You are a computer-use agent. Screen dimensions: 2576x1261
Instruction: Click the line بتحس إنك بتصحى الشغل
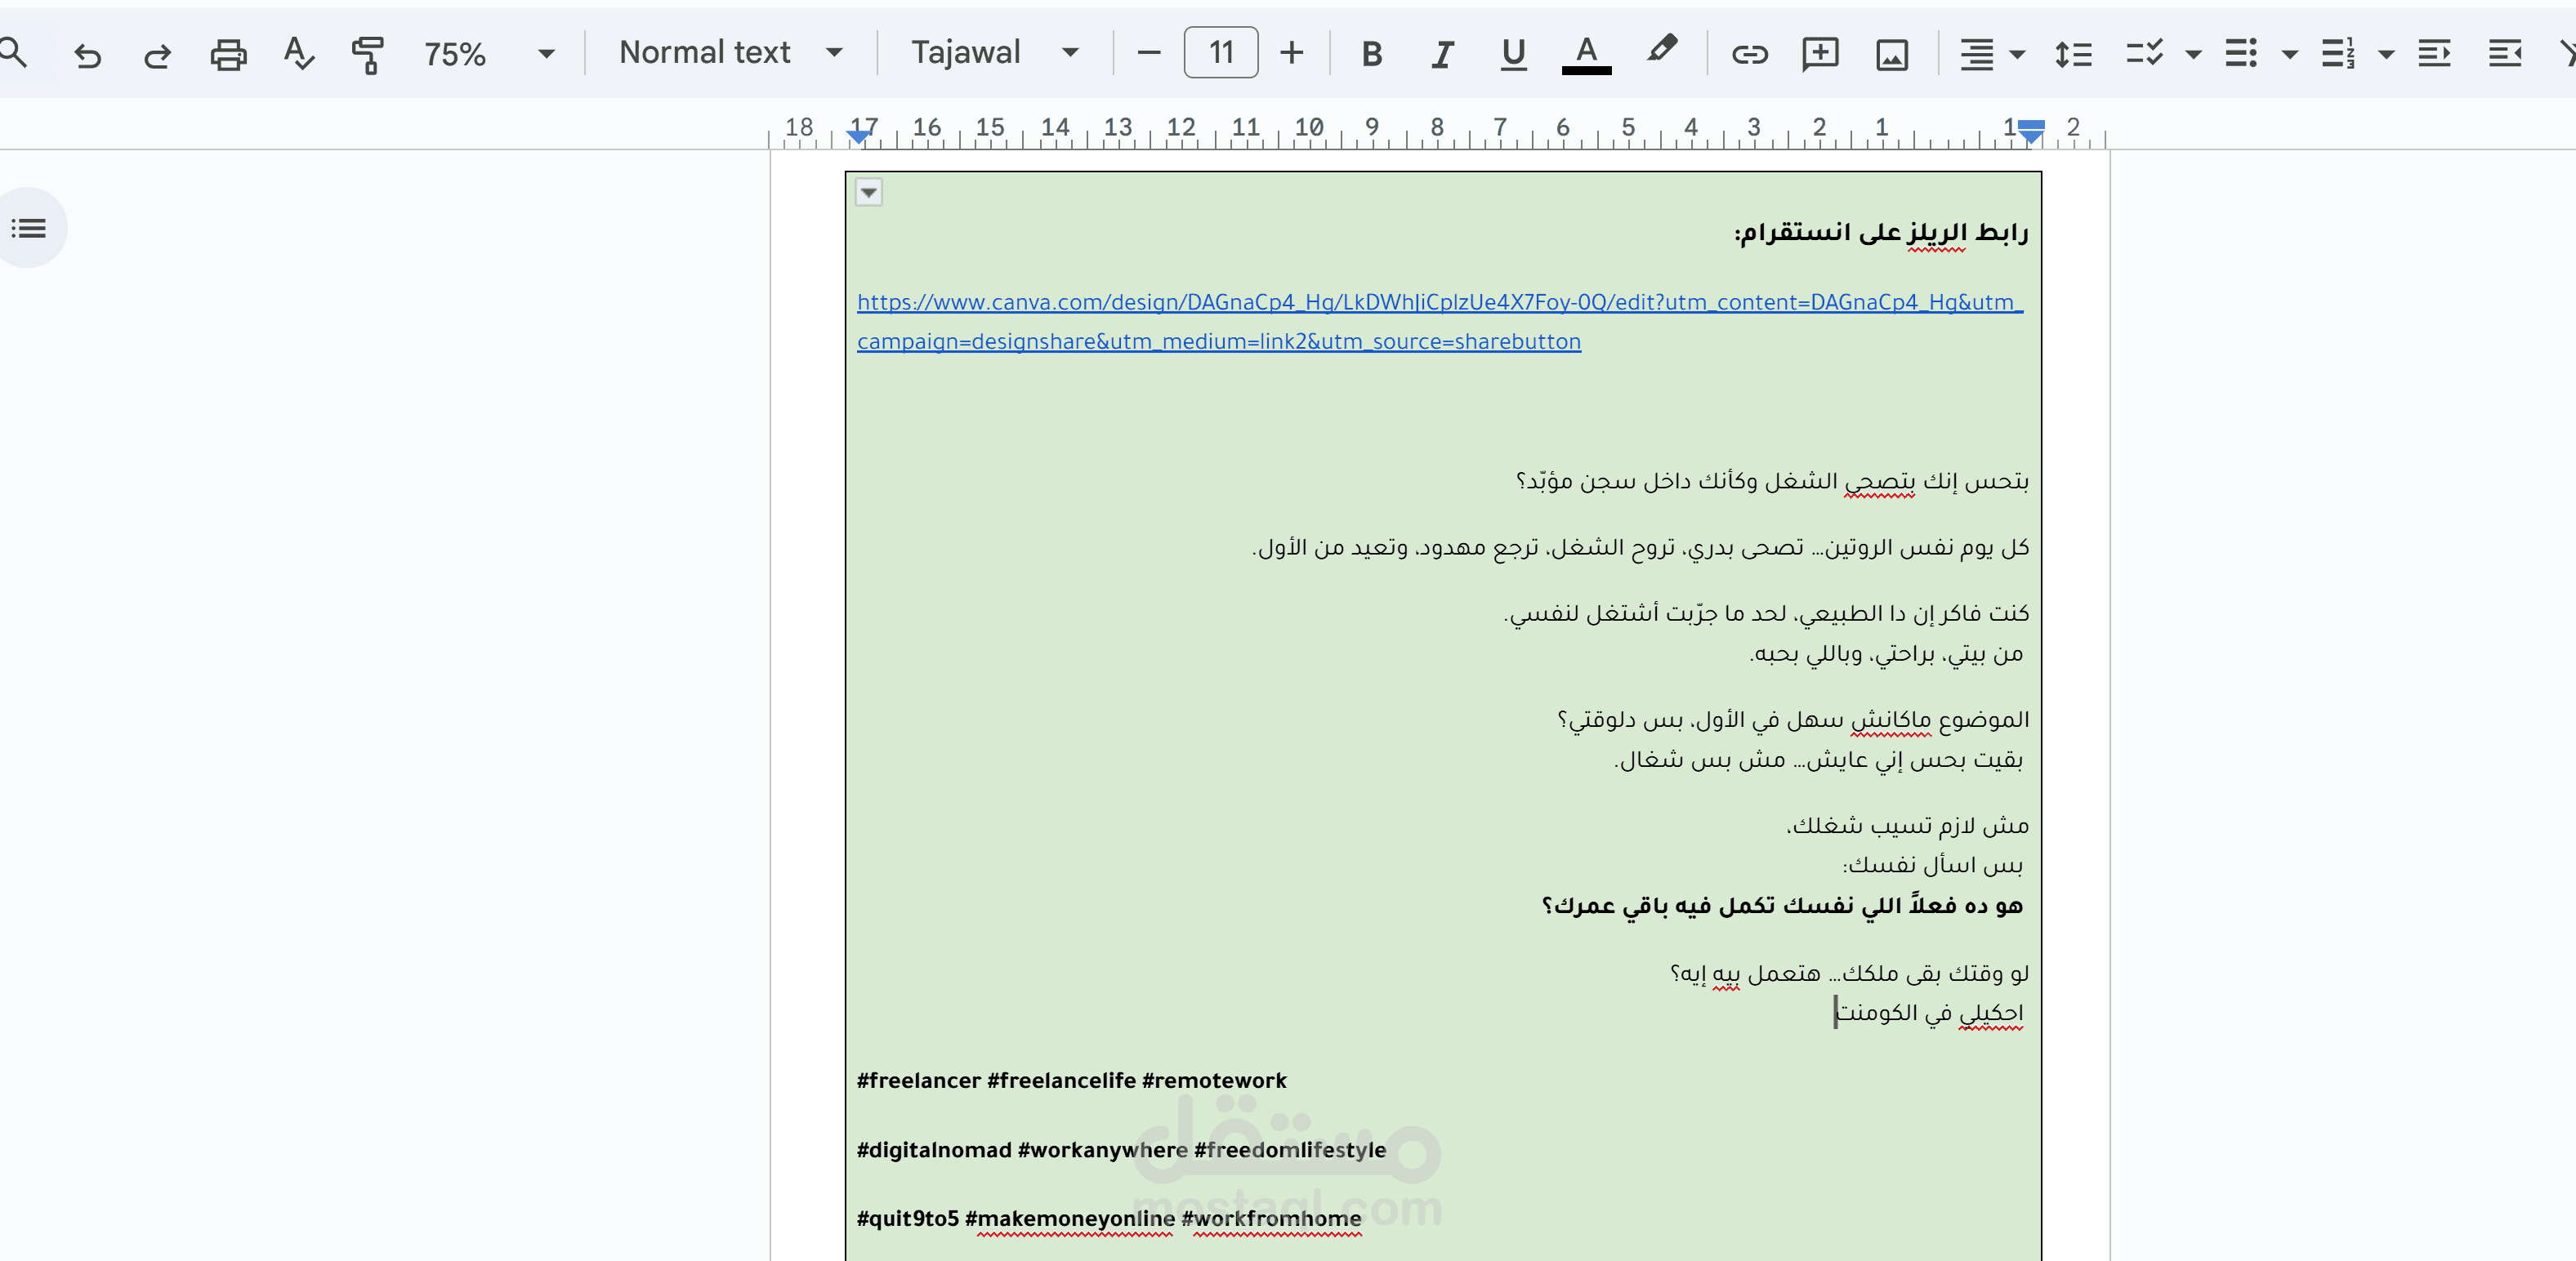click(1772, 481)
